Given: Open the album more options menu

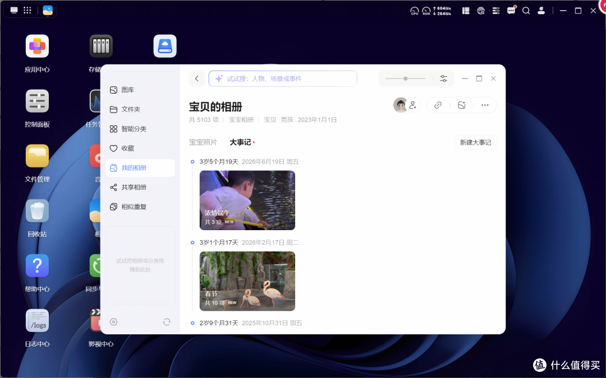Looking at the screenshot, I should pos(485,105).
